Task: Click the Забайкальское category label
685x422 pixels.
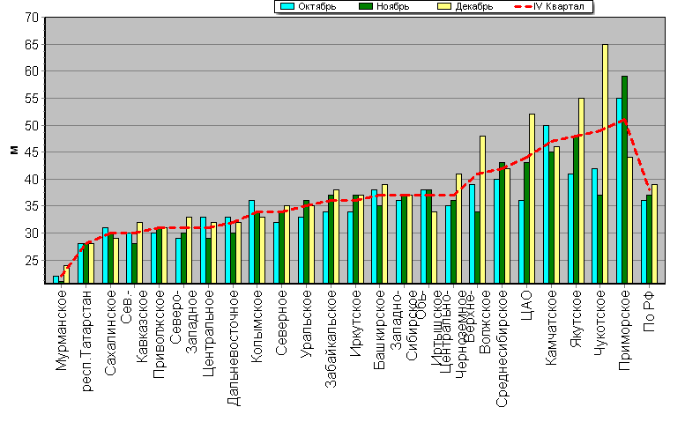Action: click(331, 338)
